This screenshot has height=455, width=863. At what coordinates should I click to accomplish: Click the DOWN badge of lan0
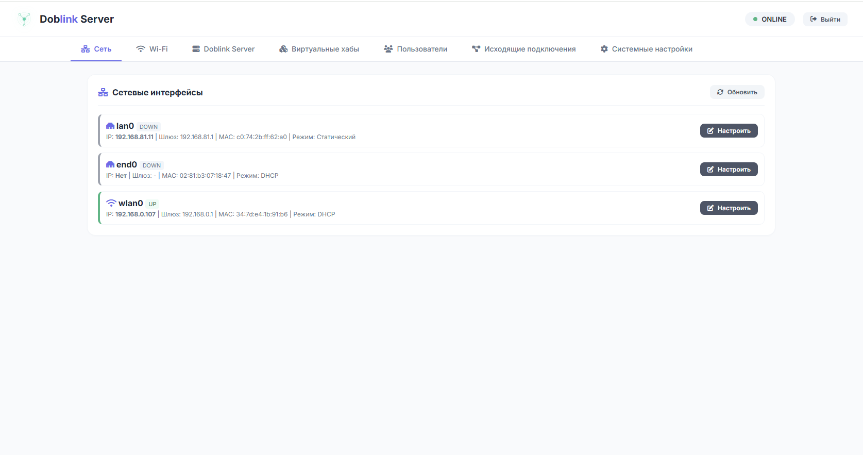point(149,127)
